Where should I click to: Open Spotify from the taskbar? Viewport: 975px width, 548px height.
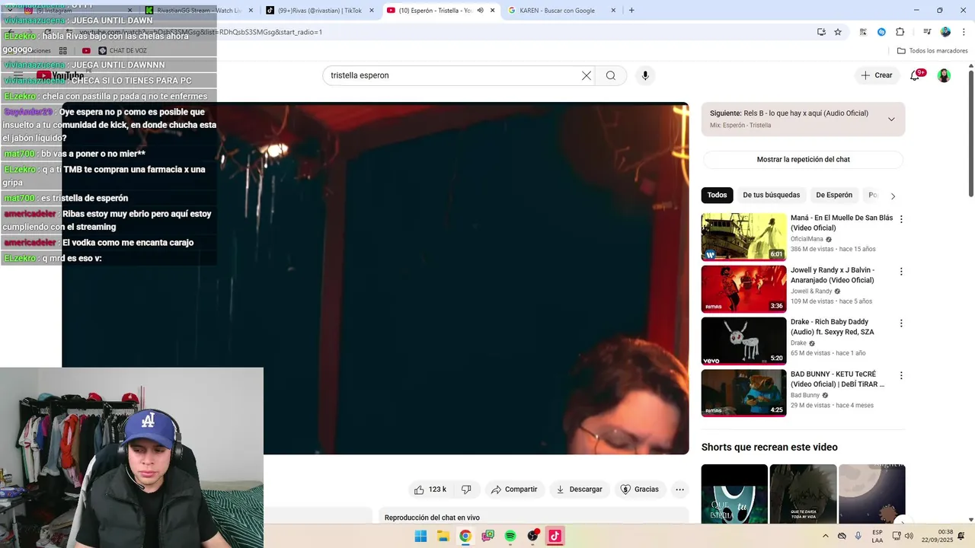(510, 536)
